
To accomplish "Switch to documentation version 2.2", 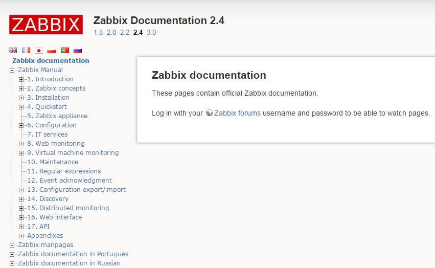I will coord(125,33).
